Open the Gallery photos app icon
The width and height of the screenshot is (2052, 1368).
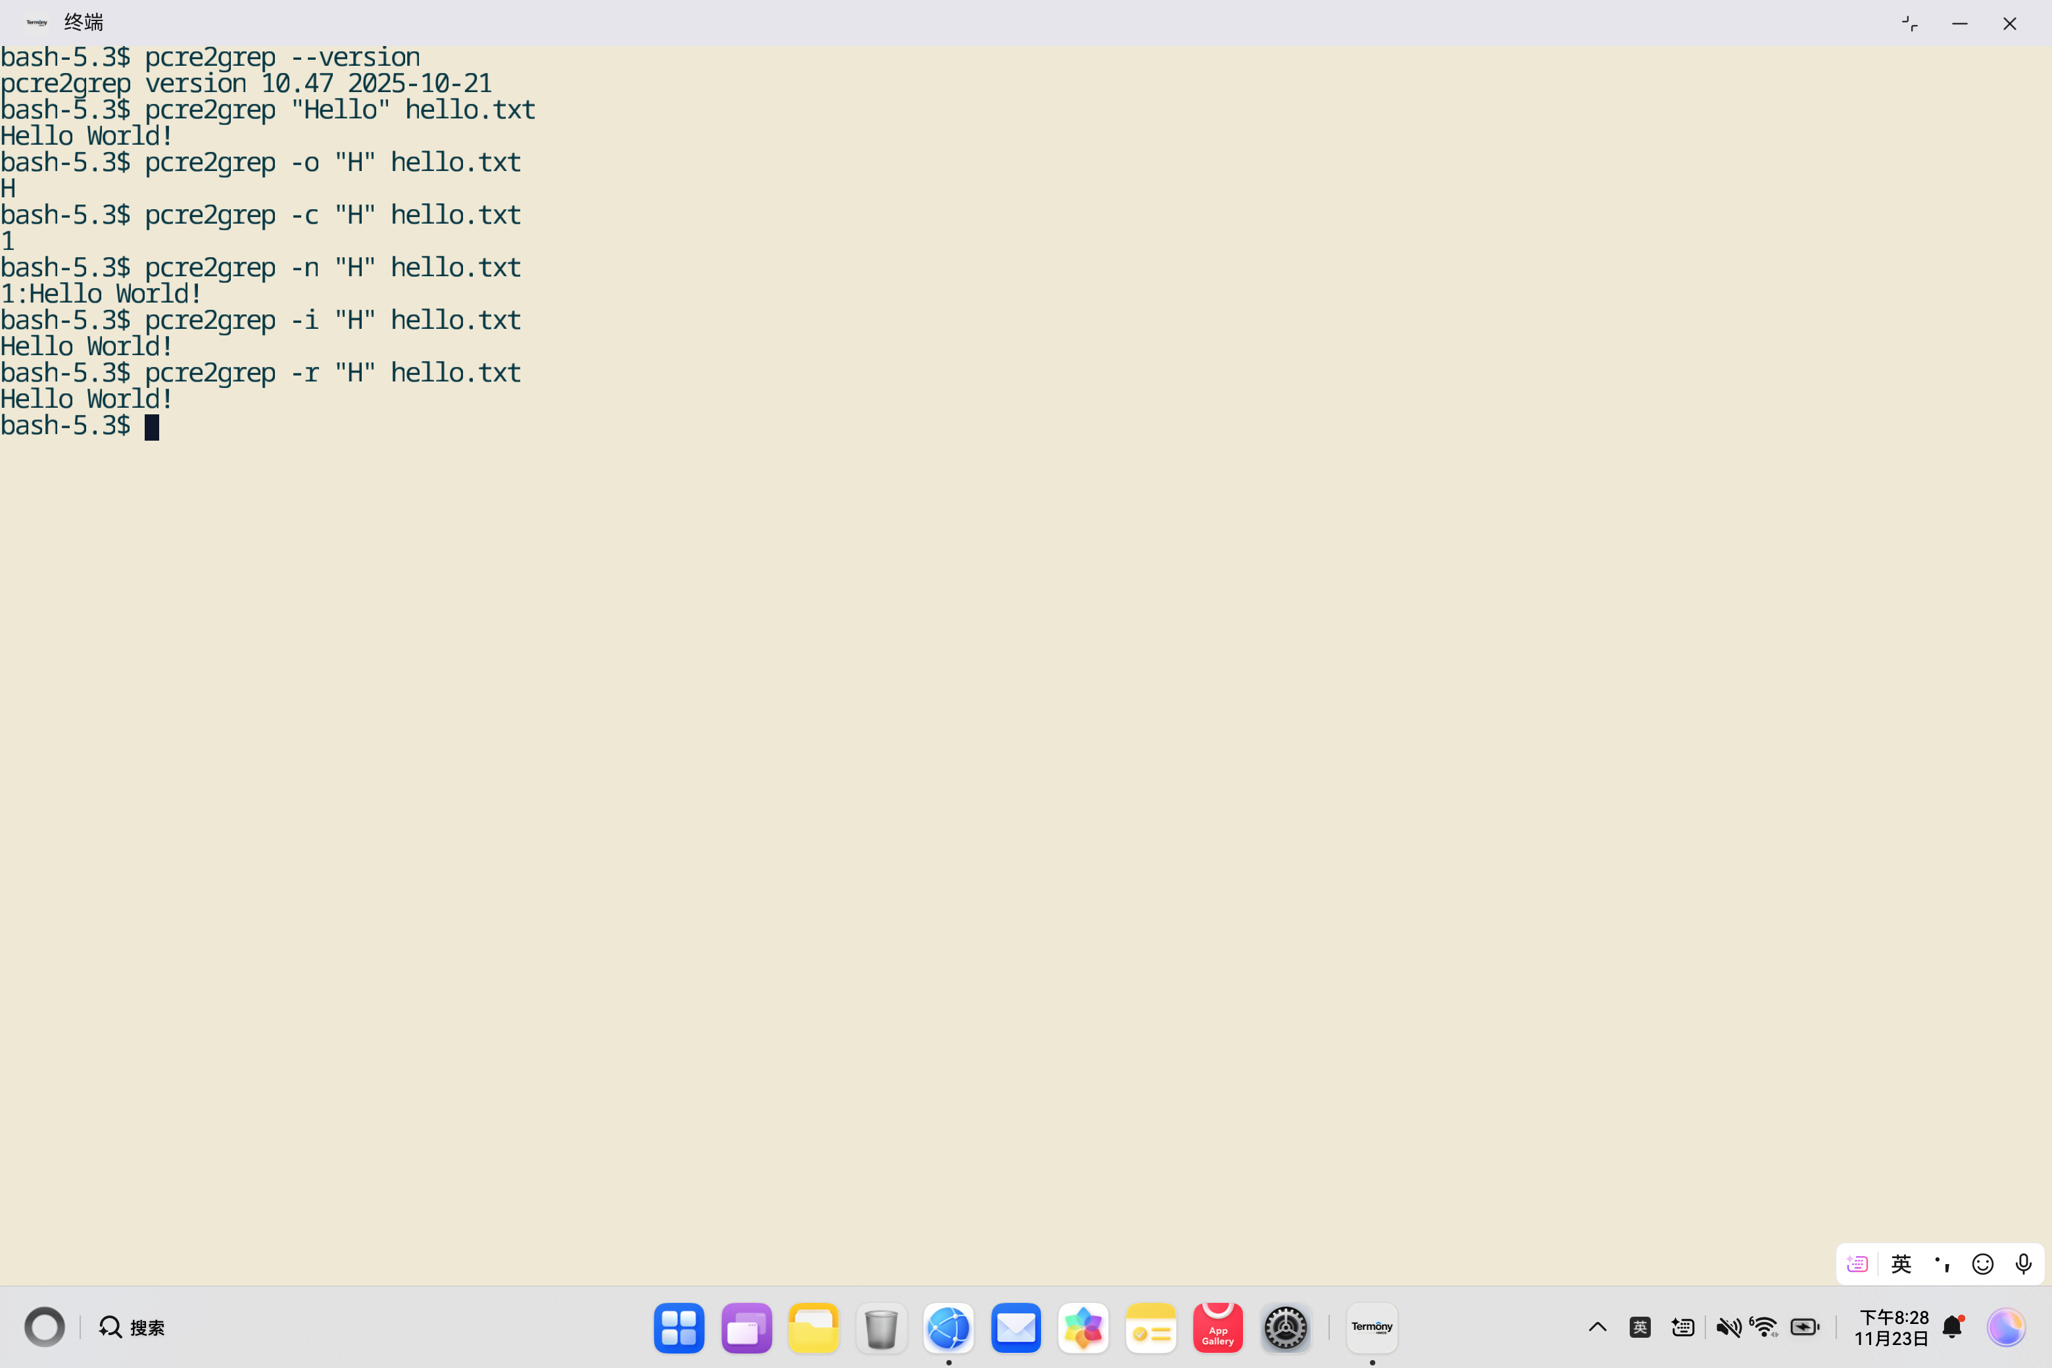1083,1328
